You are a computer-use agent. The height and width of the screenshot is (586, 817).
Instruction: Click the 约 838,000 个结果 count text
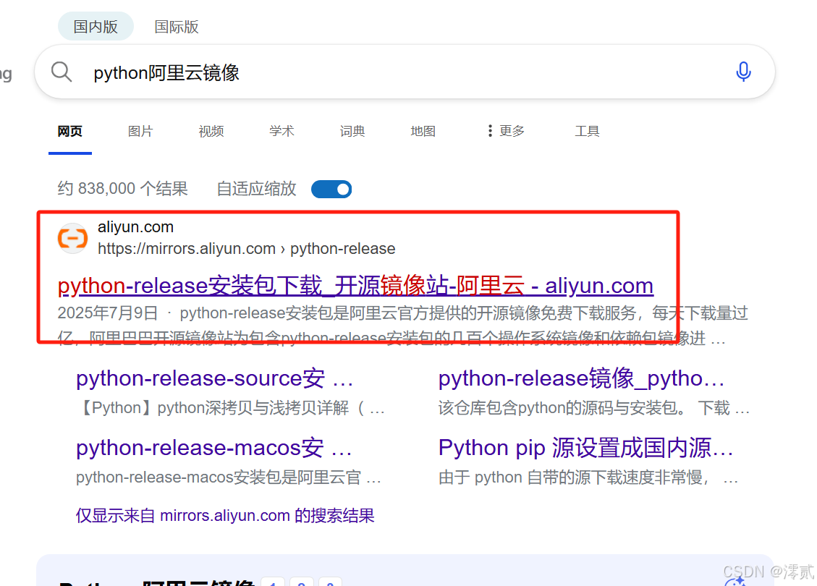[x=122, y=189]
